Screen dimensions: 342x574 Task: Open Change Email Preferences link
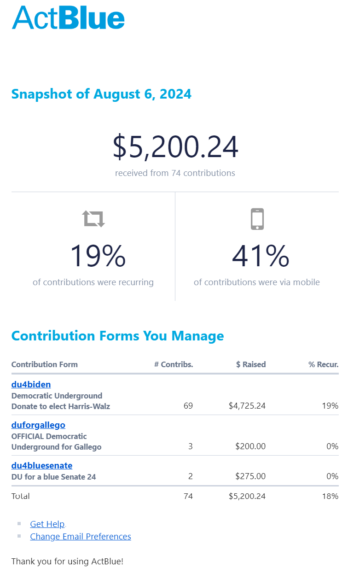81,536
